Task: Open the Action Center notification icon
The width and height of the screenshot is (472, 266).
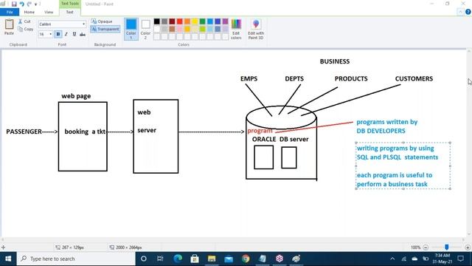Action: click(x=460, y=259)
